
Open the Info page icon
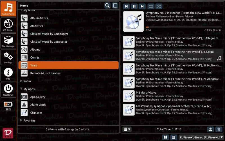[8, 74]
